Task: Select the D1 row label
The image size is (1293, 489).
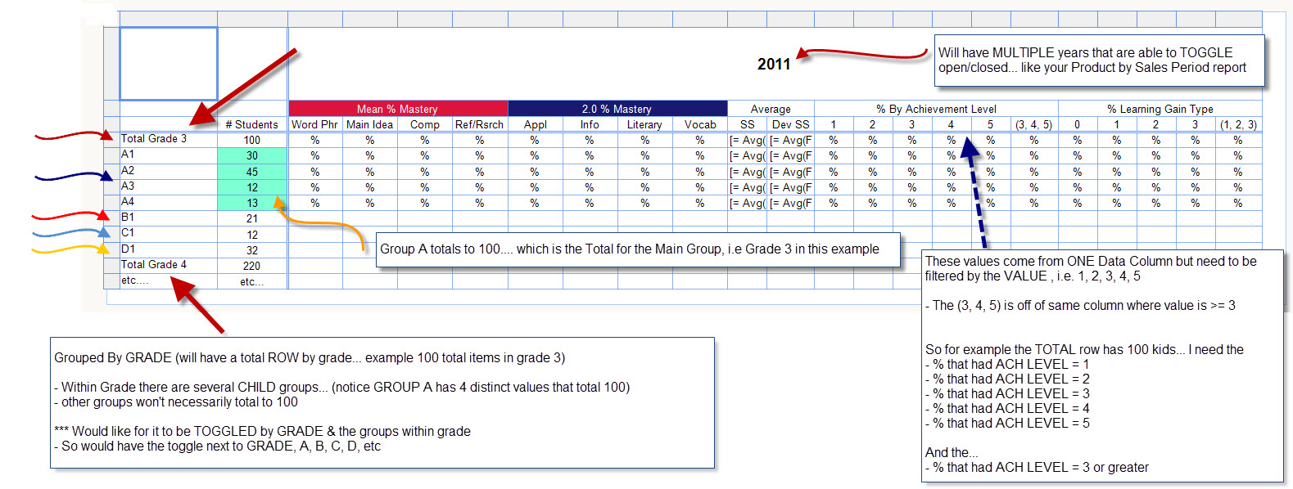Action: coord(169,249)
